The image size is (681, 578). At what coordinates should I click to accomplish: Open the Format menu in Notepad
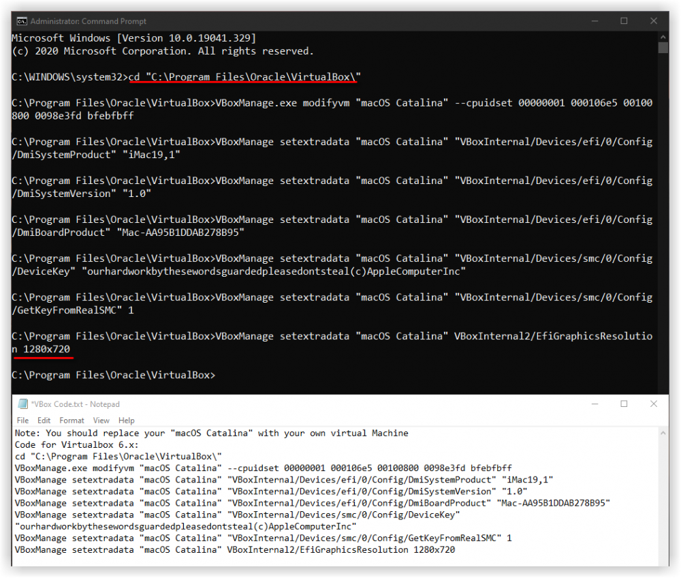coord(72,420)
